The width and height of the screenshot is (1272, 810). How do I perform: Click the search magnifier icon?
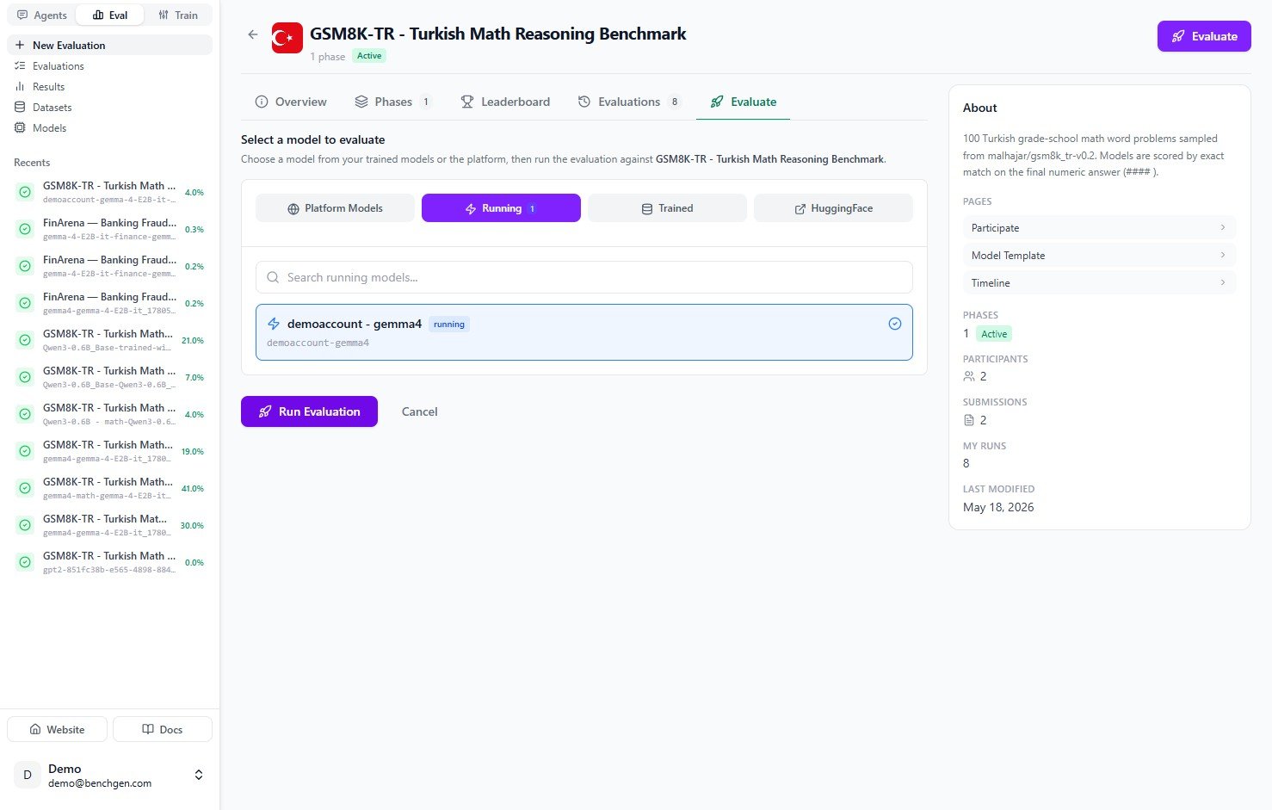pyautogui.click(x=273, y=277)
